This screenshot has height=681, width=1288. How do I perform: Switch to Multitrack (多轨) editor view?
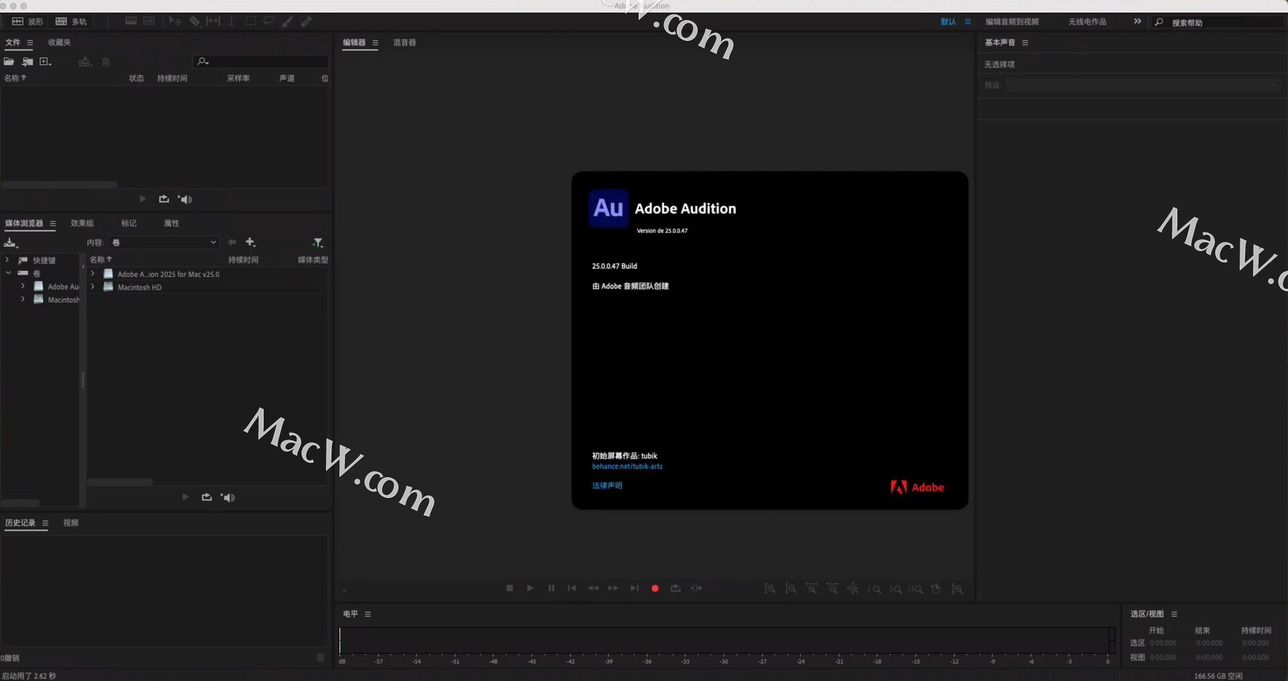71,21
